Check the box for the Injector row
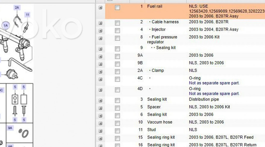This screenshot has height=147, width=265. tap(117, 31)
